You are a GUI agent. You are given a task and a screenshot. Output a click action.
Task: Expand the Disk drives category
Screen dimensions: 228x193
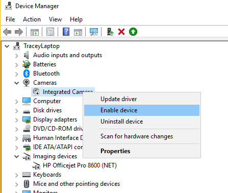coord(16,111)
